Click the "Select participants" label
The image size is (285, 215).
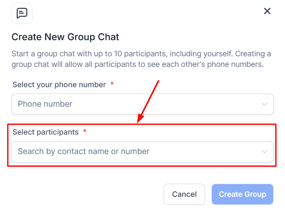(x=46, y=132)
